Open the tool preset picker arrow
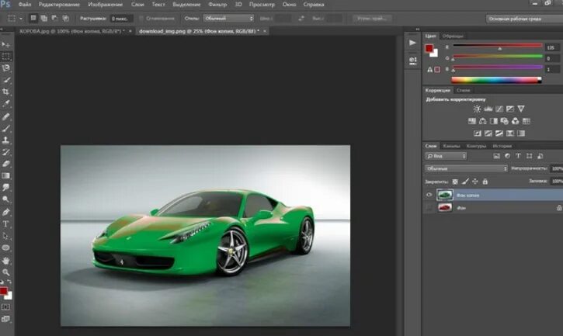Viewport: 563px width, 336px height. coord(21,19)
